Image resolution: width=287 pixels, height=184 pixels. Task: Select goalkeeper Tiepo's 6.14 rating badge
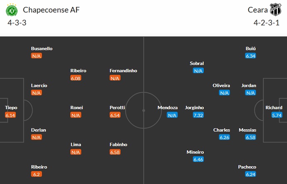tap(11, 115)
